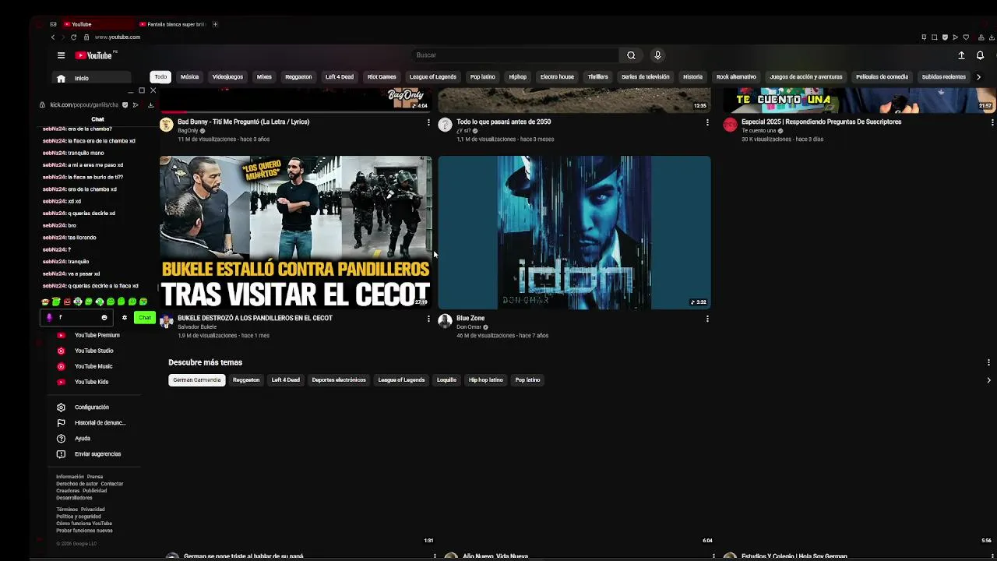
Task: Click the browser heart bookmark icon
Action: coord(966,37)
